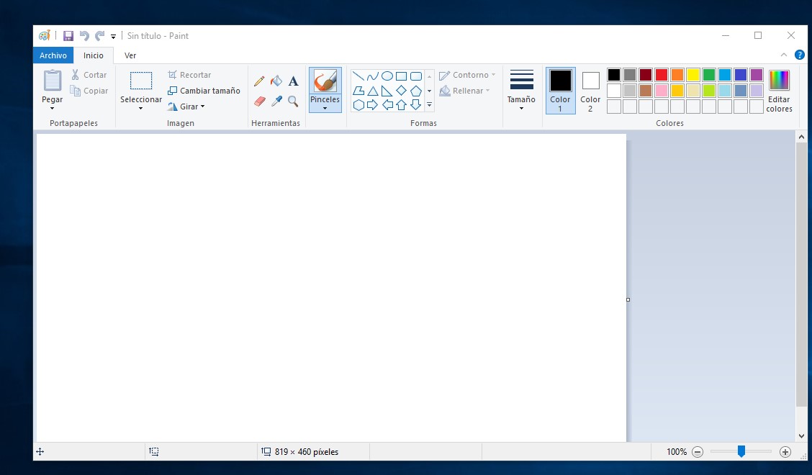The image size is (812, 475).
Task: Choose the Rectangle shape
Action: (402, 76)
